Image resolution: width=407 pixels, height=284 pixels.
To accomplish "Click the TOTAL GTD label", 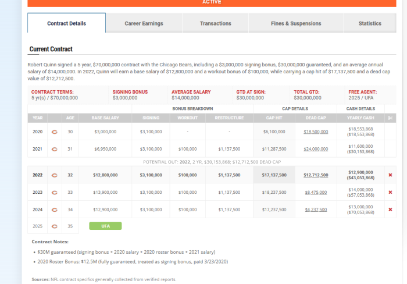I will point(306,92).
